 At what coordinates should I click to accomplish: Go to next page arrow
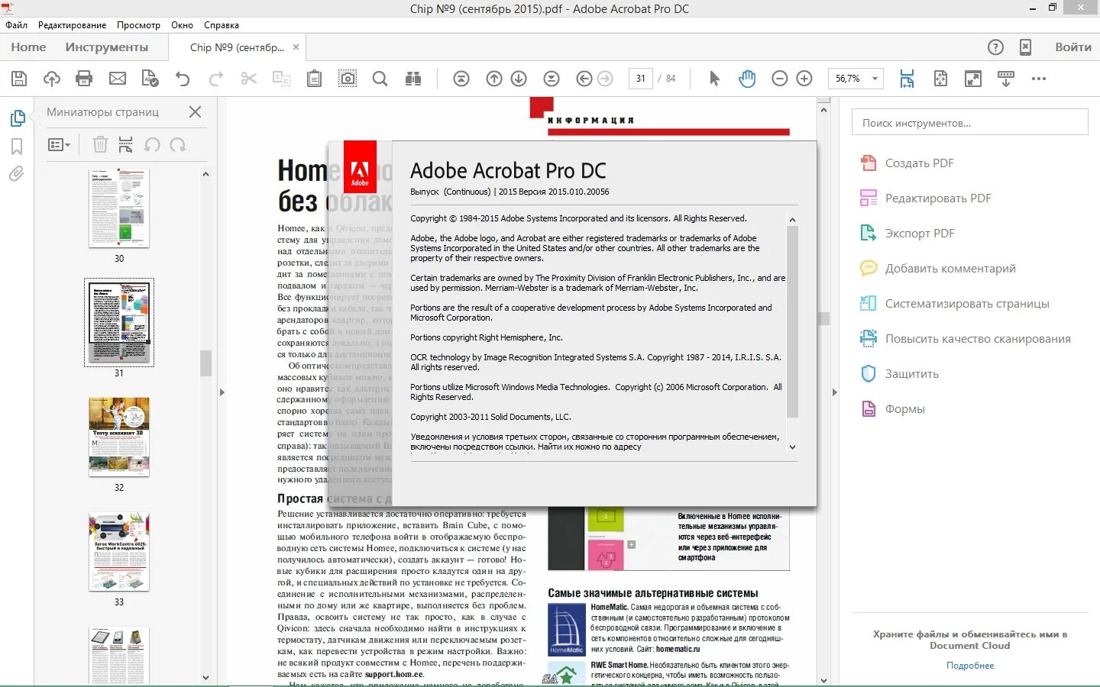[519, 79]
